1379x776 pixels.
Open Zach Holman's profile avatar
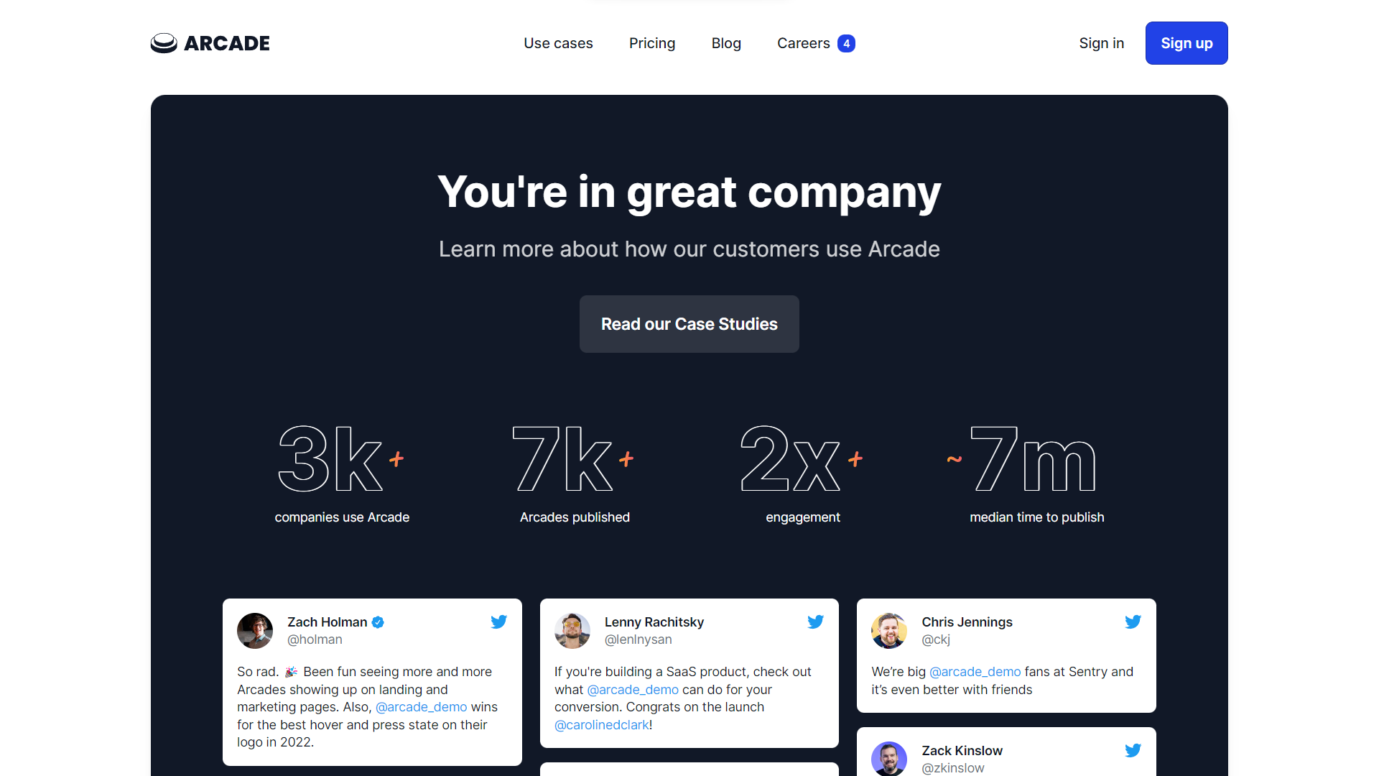(255, 631)
